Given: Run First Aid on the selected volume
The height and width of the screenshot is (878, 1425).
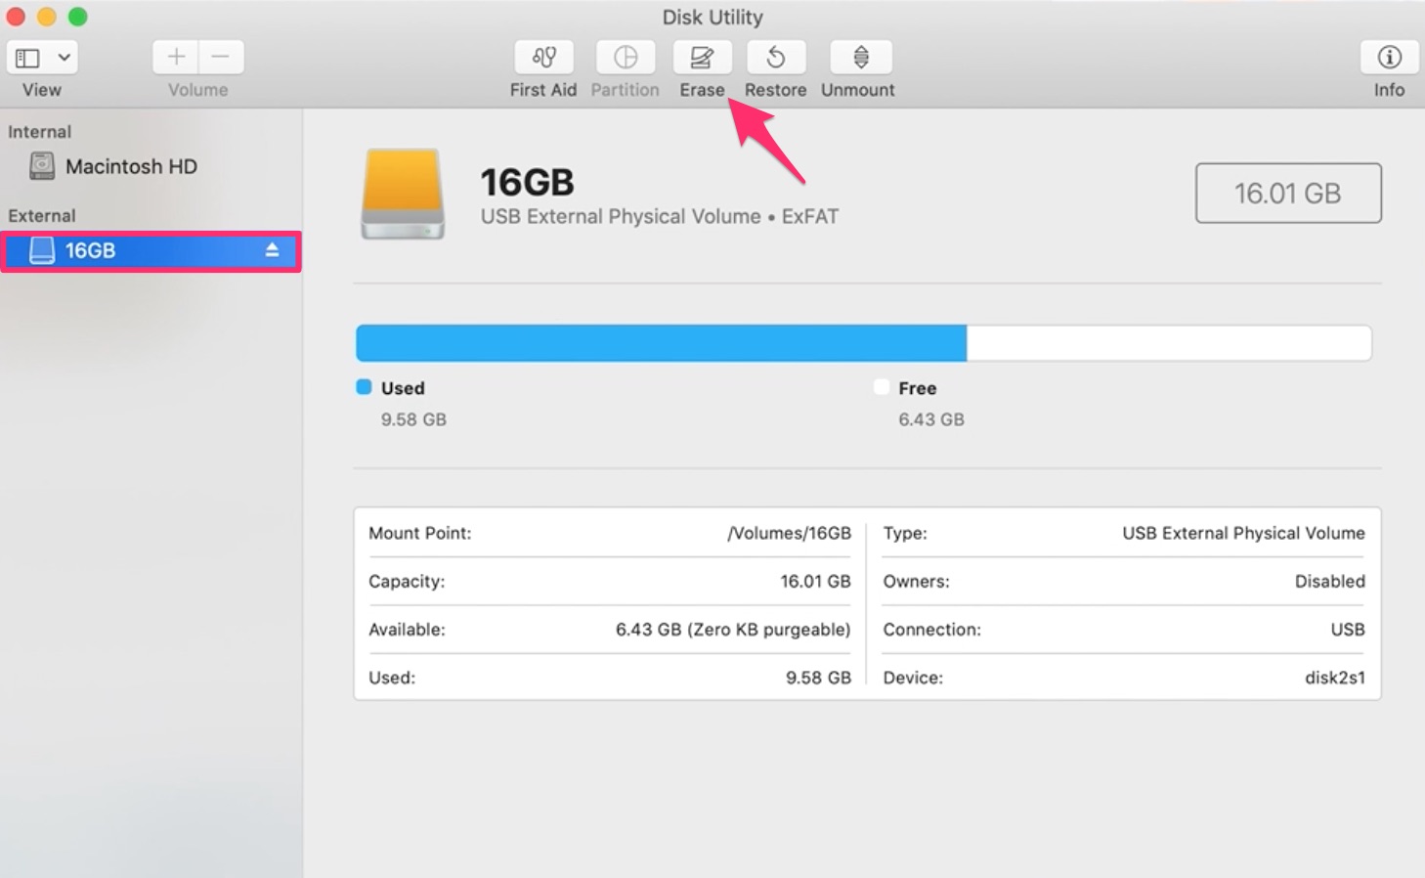Looking at the screenshot, I should 542,58.
